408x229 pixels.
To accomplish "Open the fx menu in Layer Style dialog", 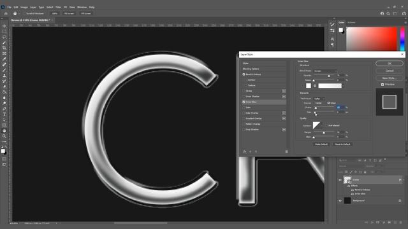I will coord(245,151).
